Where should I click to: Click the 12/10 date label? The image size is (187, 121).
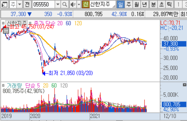point(170,116)
